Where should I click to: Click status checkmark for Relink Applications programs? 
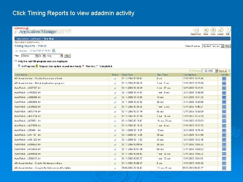pos(115,84)
